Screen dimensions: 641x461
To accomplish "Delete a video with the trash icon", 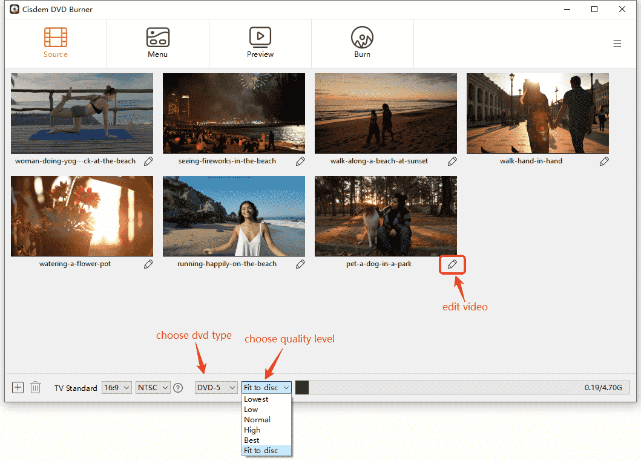I will pyautogui.click(x=35, y=387).
